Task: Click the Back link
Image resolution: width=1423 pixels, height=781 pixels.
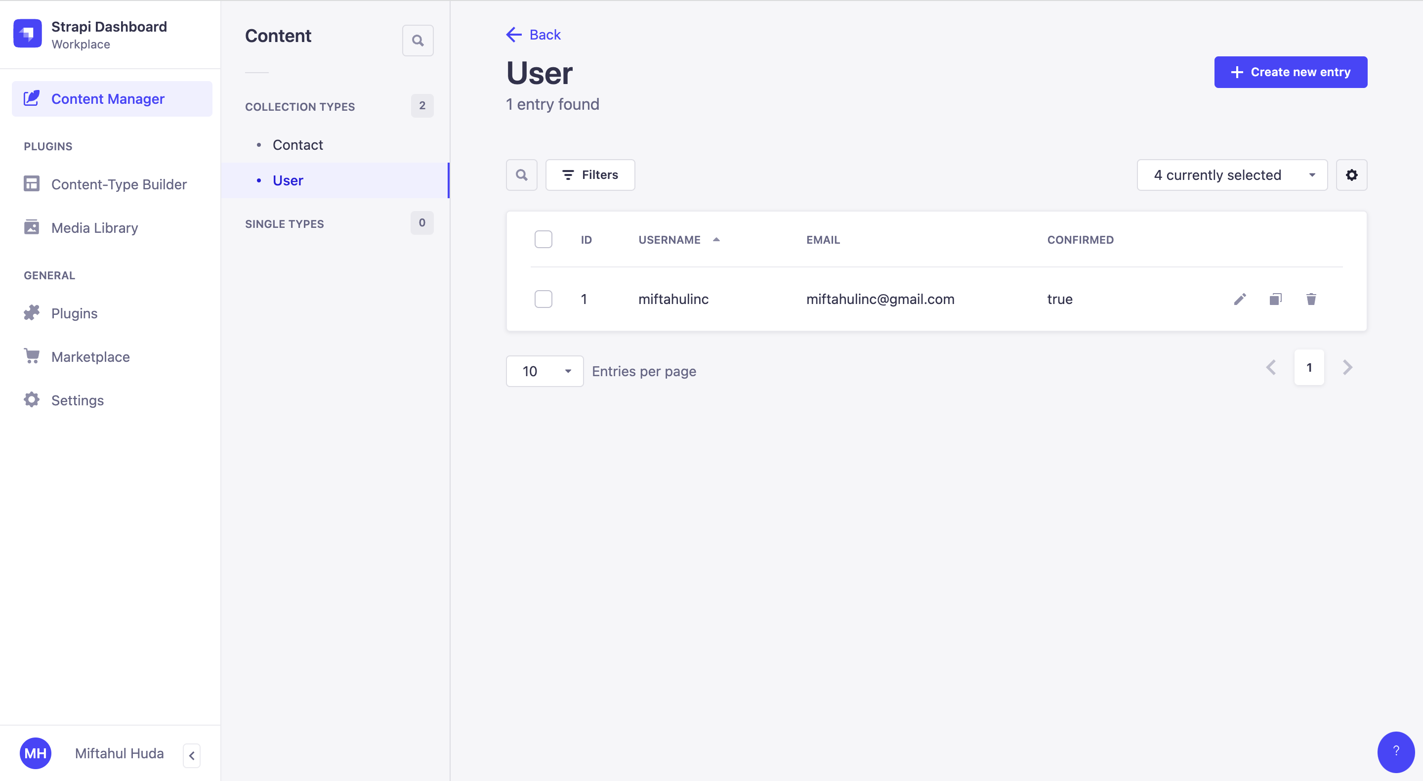Action: click(x=534, y=34)
